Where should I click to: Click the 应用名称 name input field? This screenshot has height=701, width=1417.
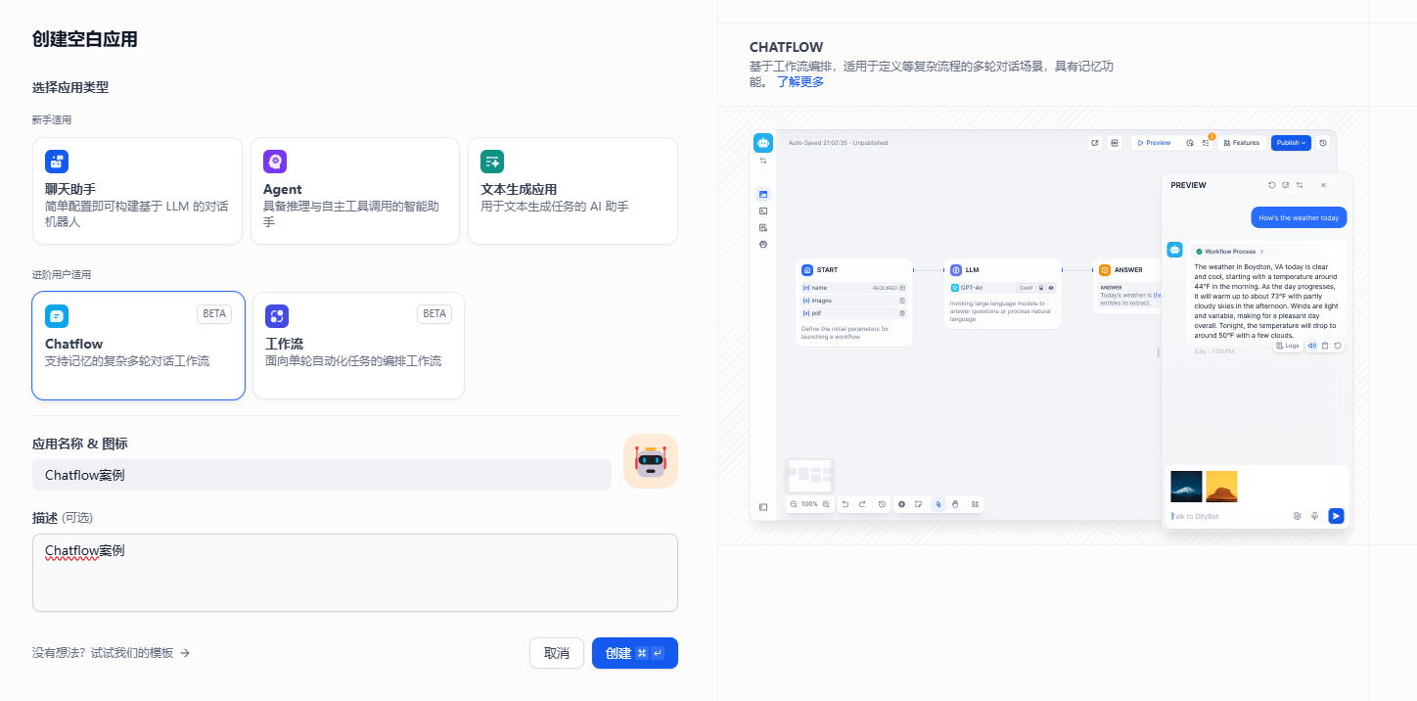click(x=321, y=475)
